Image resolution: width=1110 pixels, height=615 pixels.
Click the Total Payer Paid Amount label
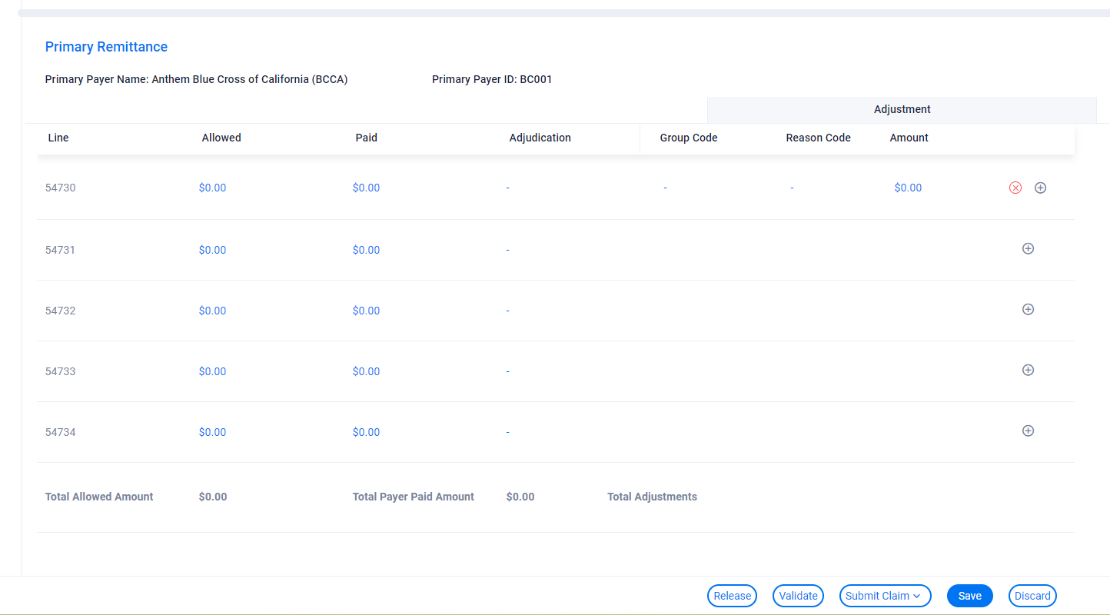click(x=414, y=497)
